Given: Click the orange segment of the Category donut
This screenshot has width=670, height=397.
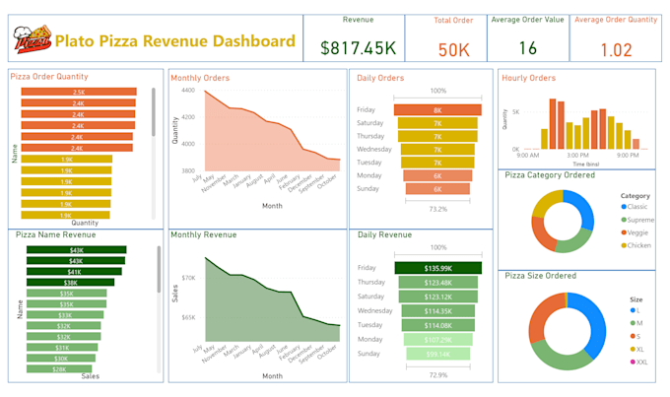Looking at the screenshot, I should (x=540, y=233).
